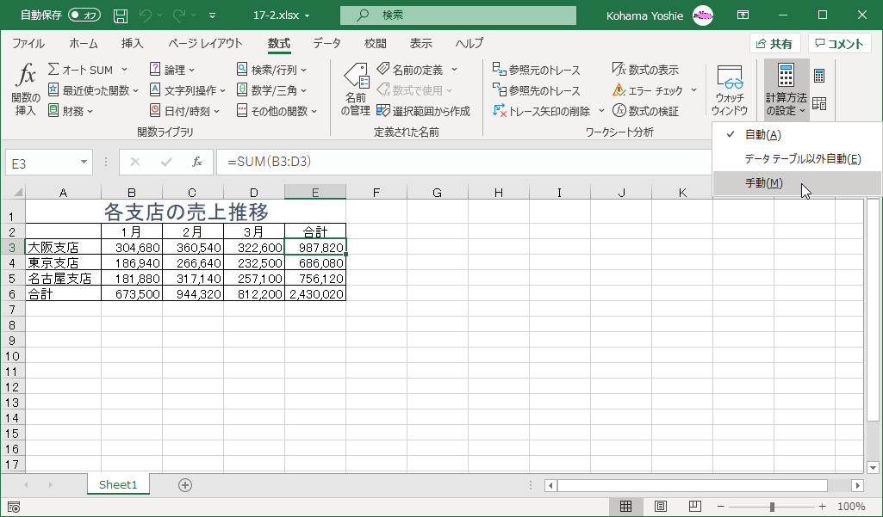The width and height of the screenshot is (883, 517).
Task: Switch to Review (校閲) tab
Action: pyautogui.click(x=375, y=43)
